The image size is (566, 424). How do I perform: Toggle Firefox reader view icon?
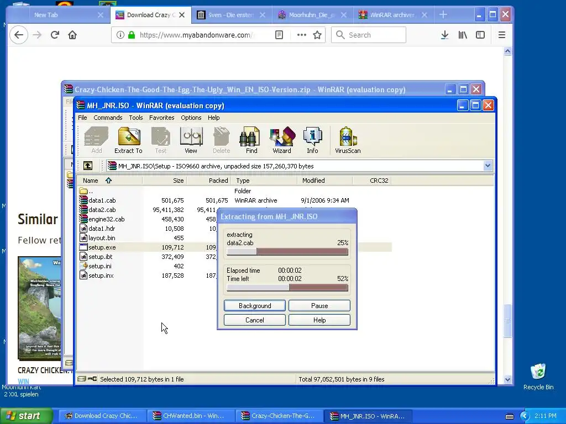point(279,35)
